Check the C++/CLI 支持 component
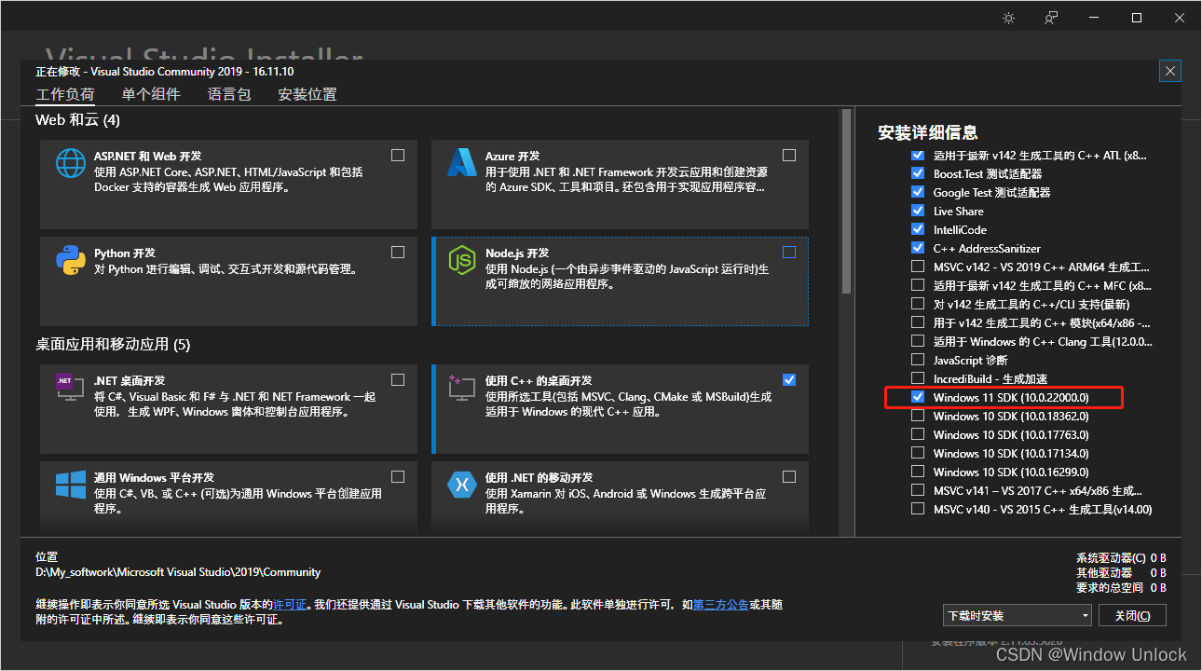 click(x=918, y=304)
